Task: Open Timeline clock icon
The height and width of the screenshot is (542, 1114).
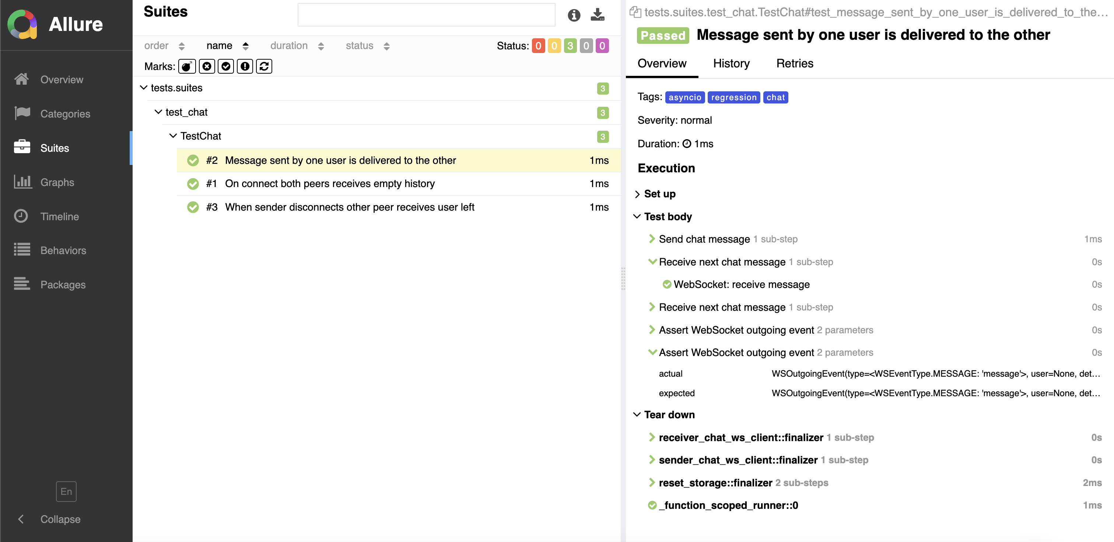Action: tap(21, 216)
